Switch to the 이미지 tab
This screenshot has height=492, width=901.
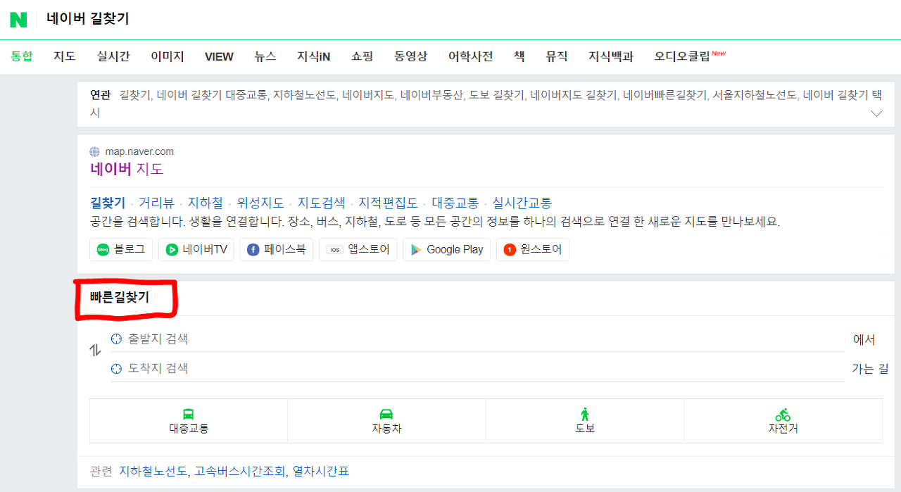pos(168,56)
